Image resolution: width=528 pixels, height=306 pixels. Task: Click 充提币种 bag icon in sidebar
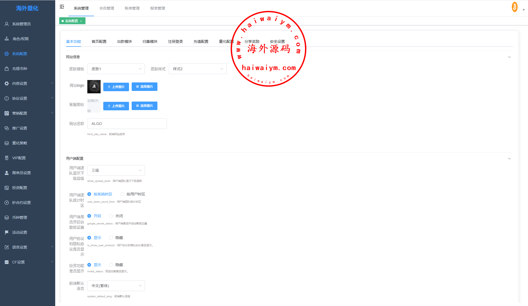pos(7,69)
